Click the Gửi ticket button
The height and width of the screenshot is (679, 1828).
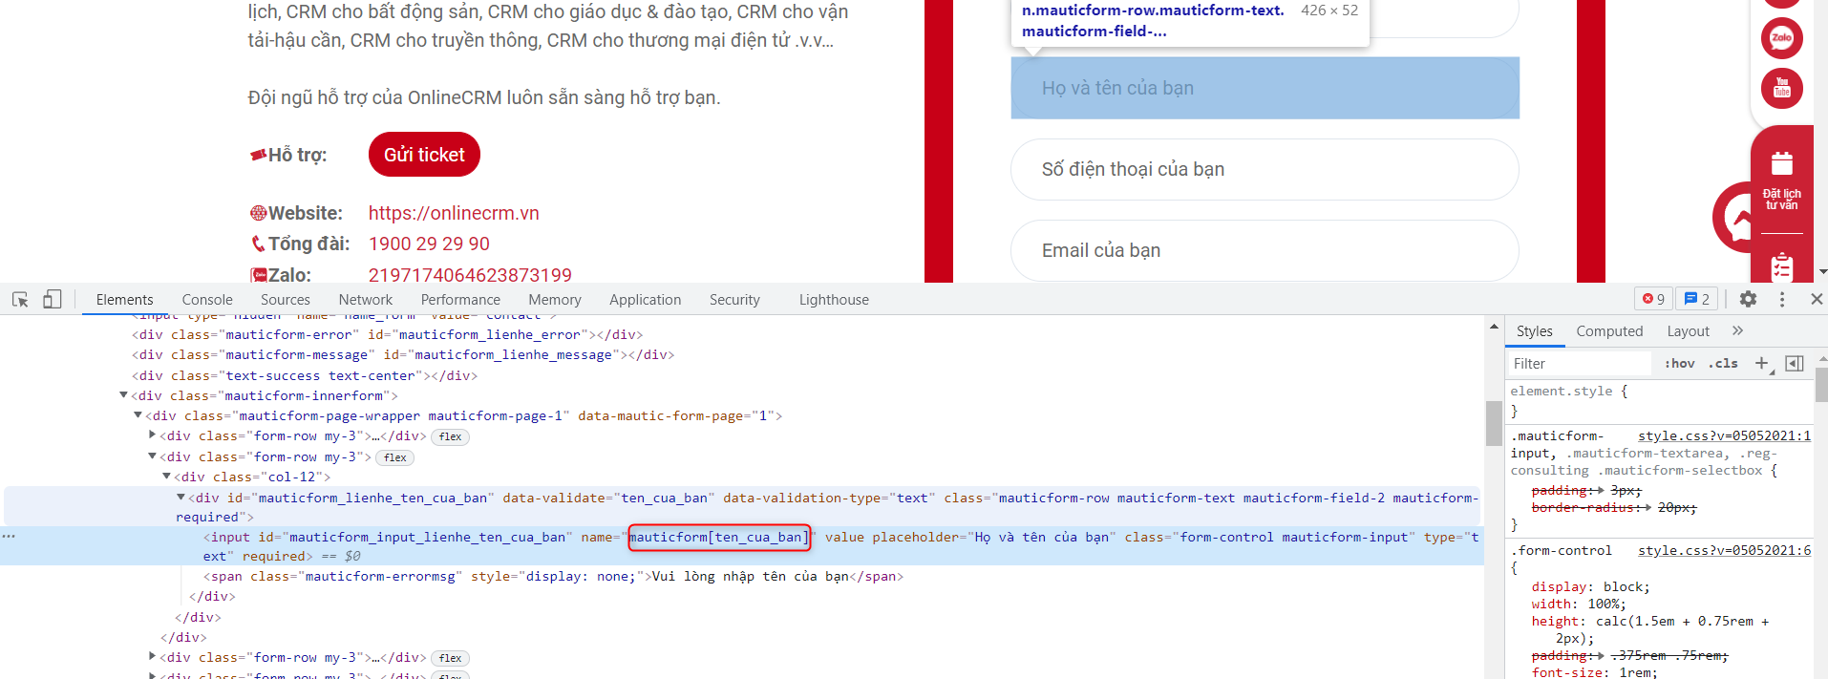point(424,155)
